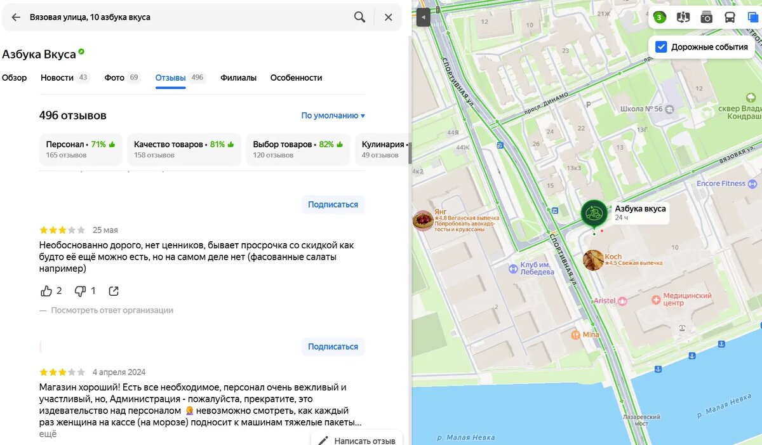Click Подписаться above the 4 апреля 2024 review
Screen dimensions: 762x445
333,347
